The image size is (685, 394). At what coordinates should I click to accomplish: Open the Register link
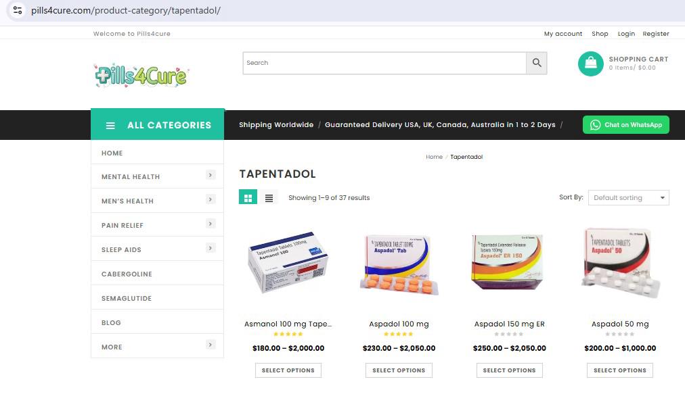pos(656,34)
